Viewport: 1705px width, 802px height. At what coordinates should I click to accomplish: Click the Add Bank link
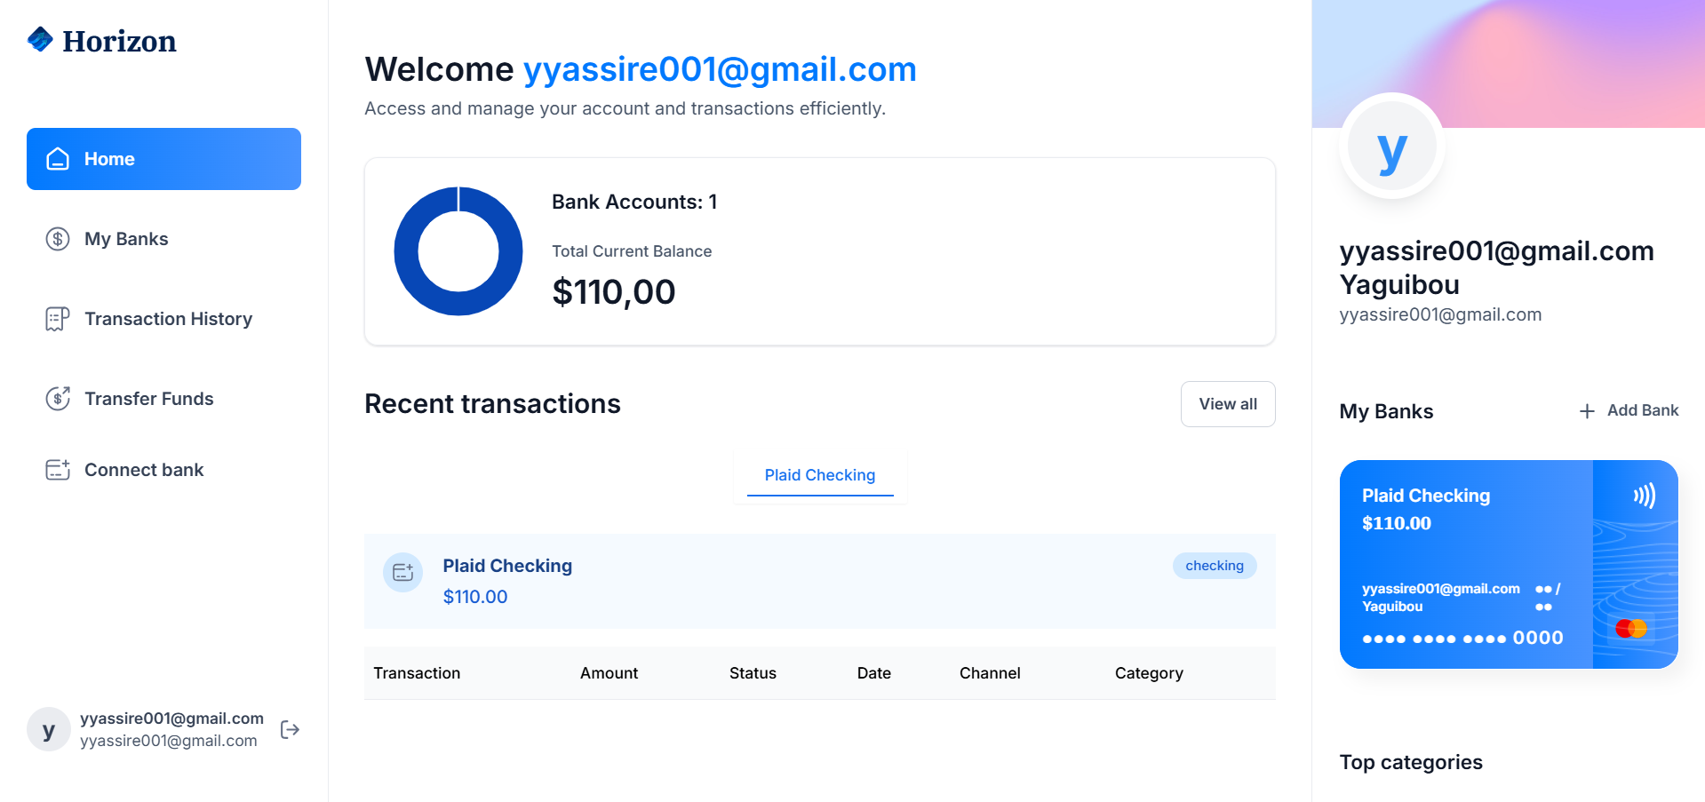(1629, 410)
